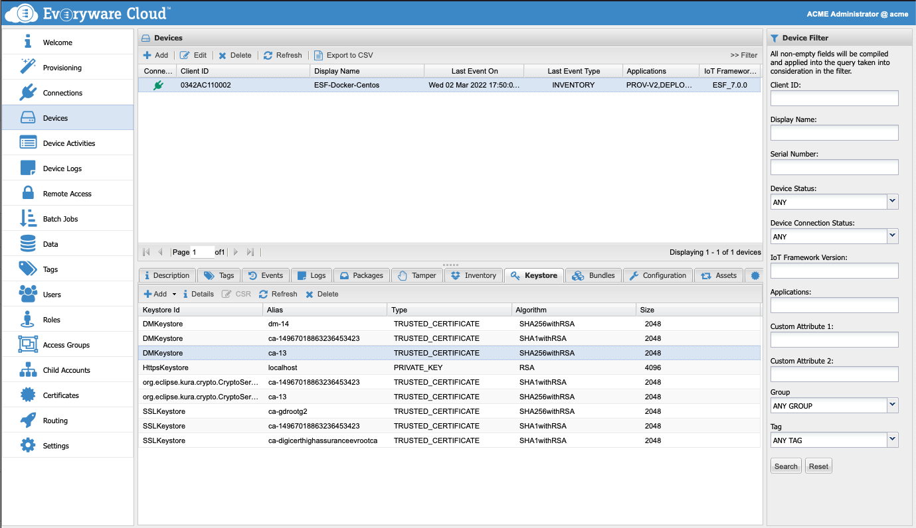Open the Routing rocket icon
This screenshot has width=916, height=528.
coord(28,420)
